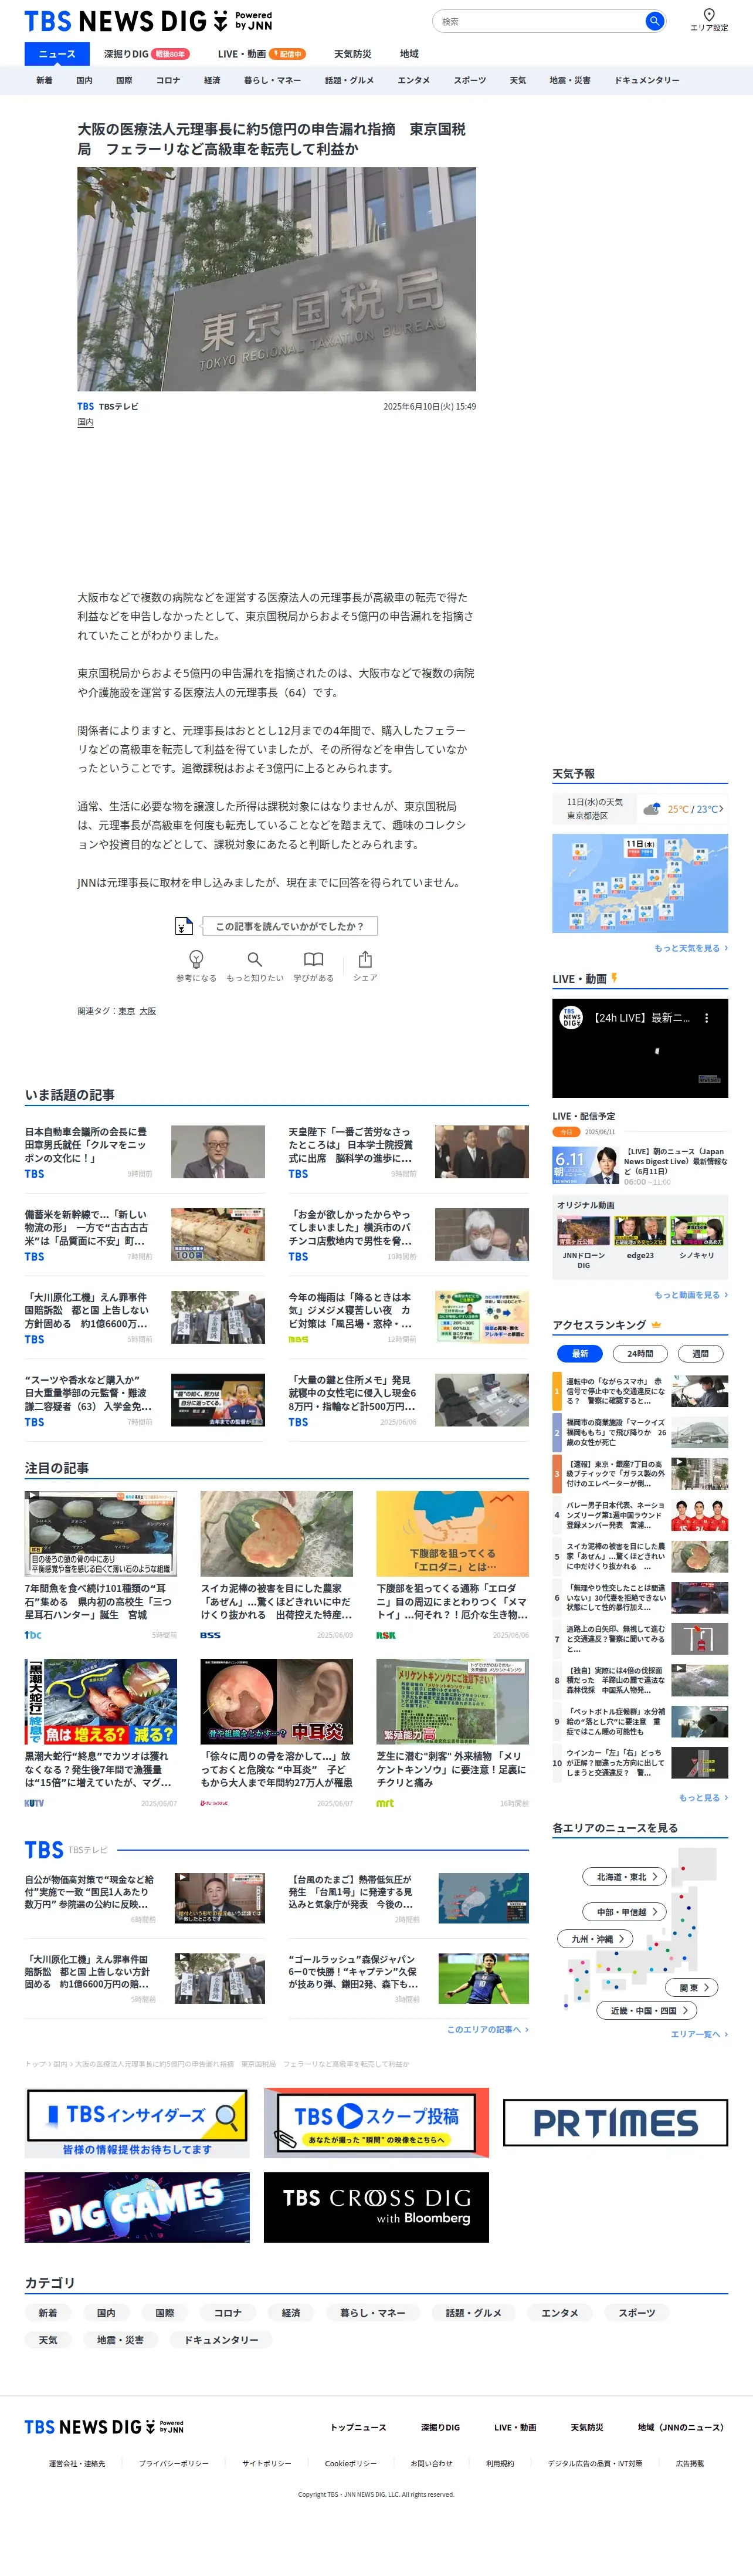Image resolution: width=753 pixels, height=2576 pixels.
Task: Switch to the ニュース tab
Action: tap(57, 54)
